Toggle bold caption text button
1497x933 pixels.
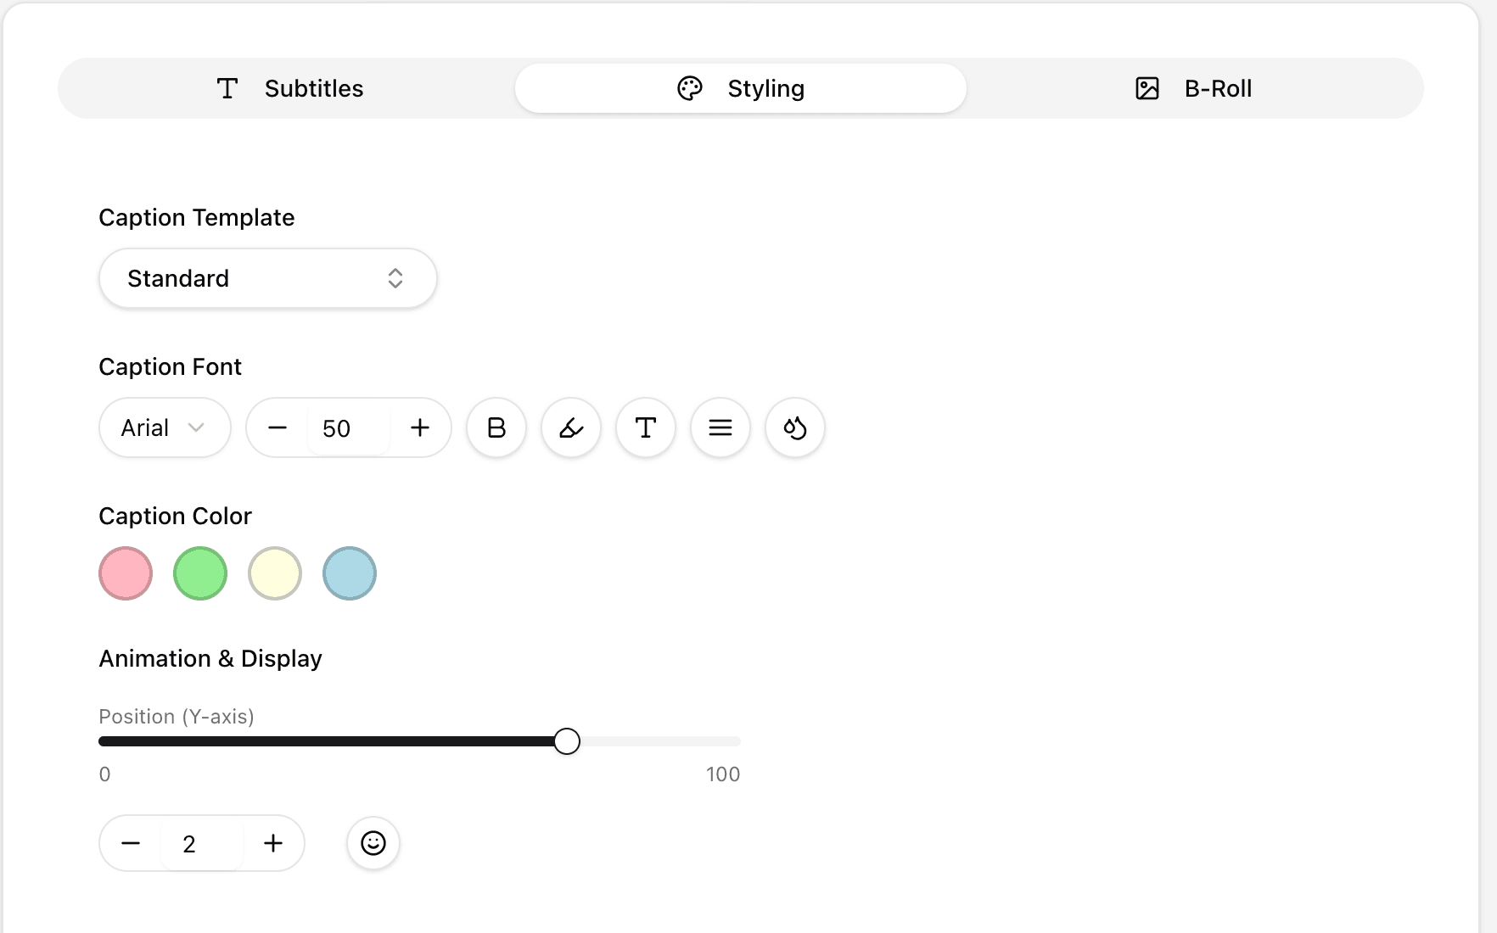(496, 427)
